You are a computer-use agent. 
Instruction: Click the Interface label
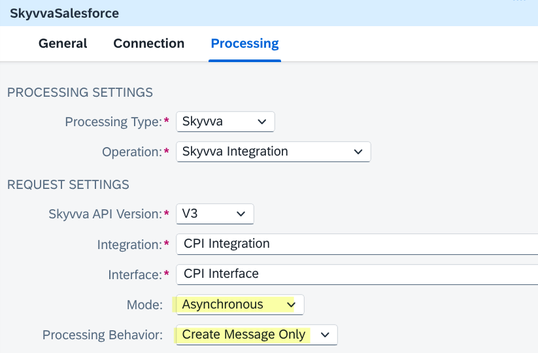135,275
